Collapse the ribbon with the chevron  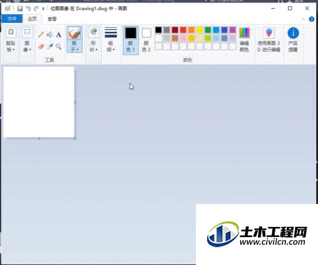click(303, 19)
